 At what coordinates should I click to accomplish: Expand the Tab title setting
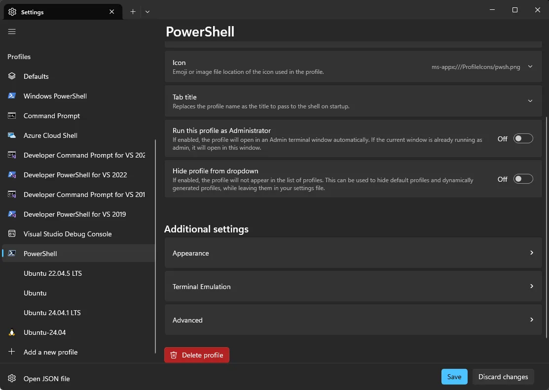coord(530,100)
